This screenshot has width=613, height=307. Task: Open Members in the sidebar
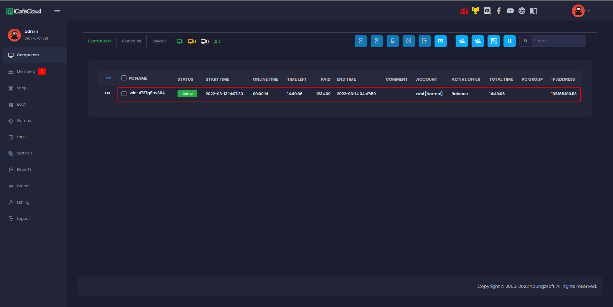(26, 71)
